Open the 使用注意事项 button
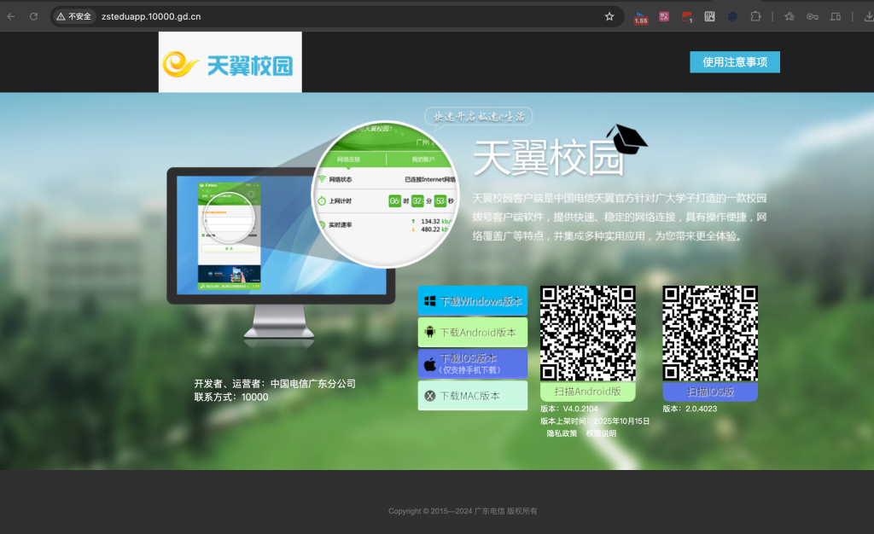 coord(734,61)
